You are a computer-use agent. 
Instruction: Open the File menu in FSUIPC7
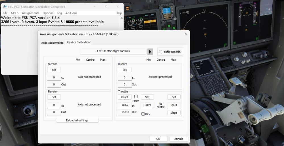pyautogui.click(x=5, y=13)
